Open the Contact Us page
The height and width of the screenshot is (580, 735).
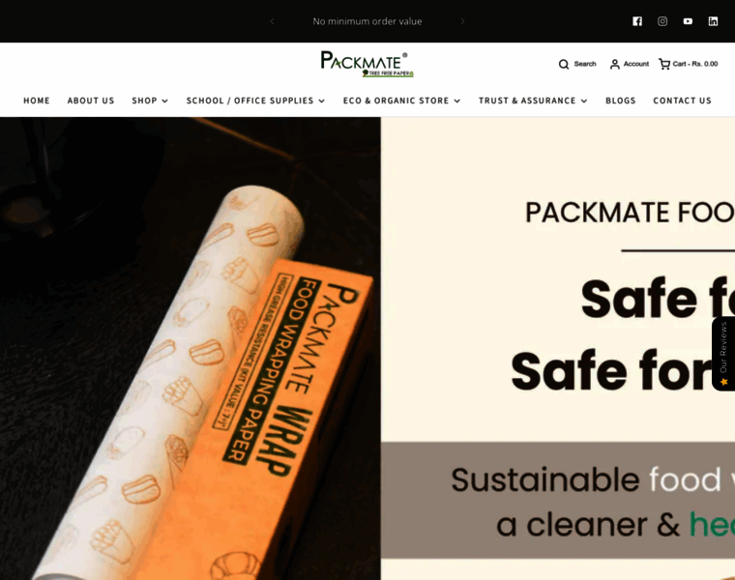pos(683,101)
